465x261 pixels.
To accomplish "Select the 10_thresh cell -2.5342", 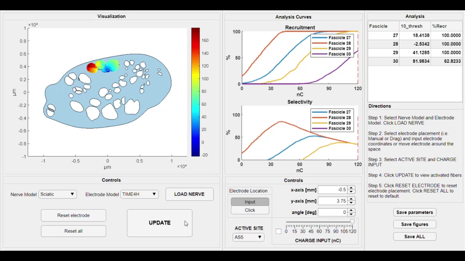I will tap(415, 44).
